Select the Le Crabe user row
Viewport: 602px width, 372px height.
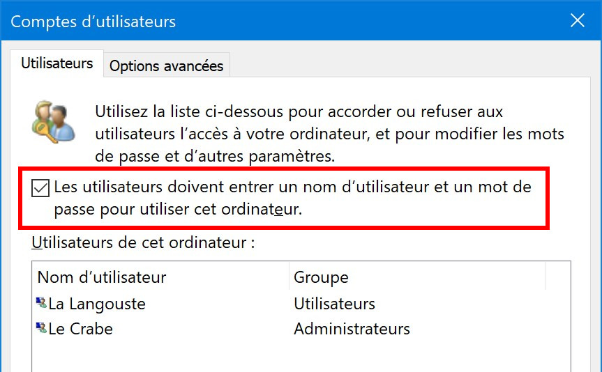[x=301, y=329]
